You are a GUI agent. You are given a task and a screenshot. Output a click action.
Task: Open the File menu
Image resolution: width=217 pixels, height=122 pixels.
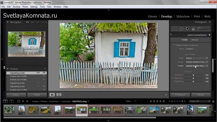tap(3, 7)
